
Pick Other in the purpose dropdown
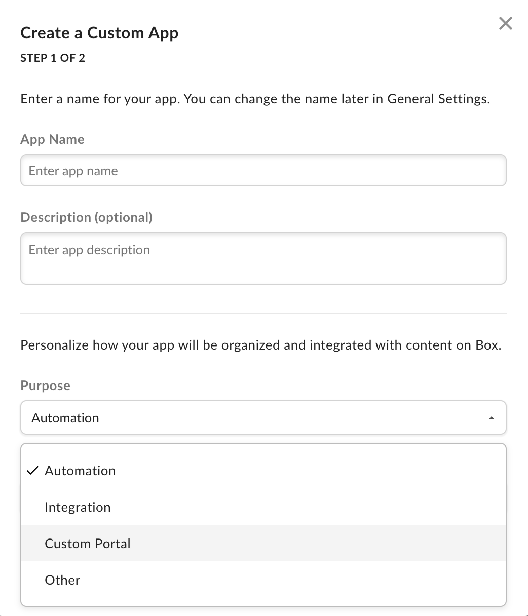(62, 580)
